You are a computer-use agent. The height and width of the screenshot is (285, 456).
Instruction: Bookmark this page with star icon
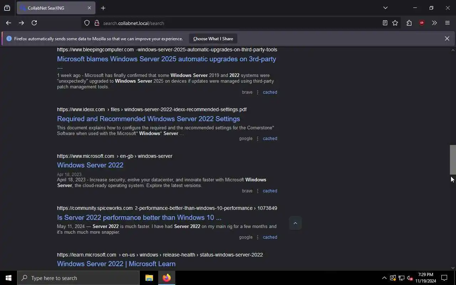[395, 23]
